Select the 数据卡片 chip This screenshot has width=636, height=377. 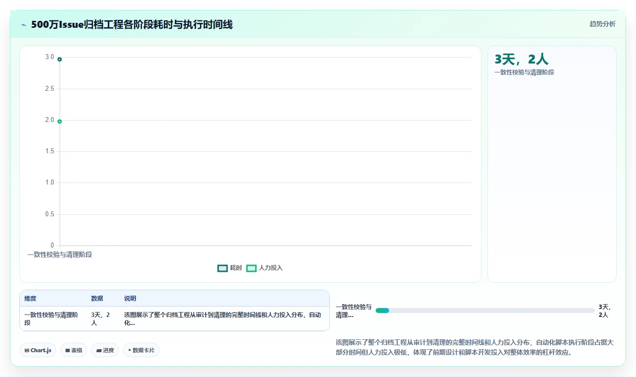[141, 350]
